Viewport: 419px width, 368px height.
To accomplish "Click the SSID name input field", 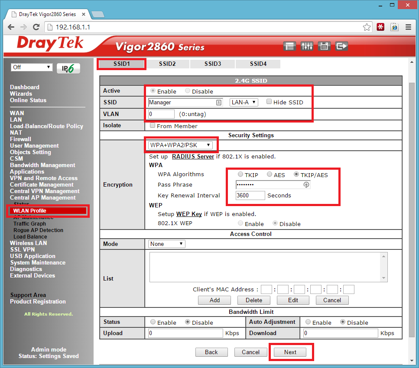I will coord(185,103).
